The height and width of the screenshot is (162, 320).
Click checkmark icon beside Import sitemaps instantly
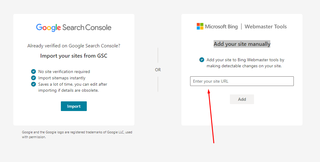33,78
